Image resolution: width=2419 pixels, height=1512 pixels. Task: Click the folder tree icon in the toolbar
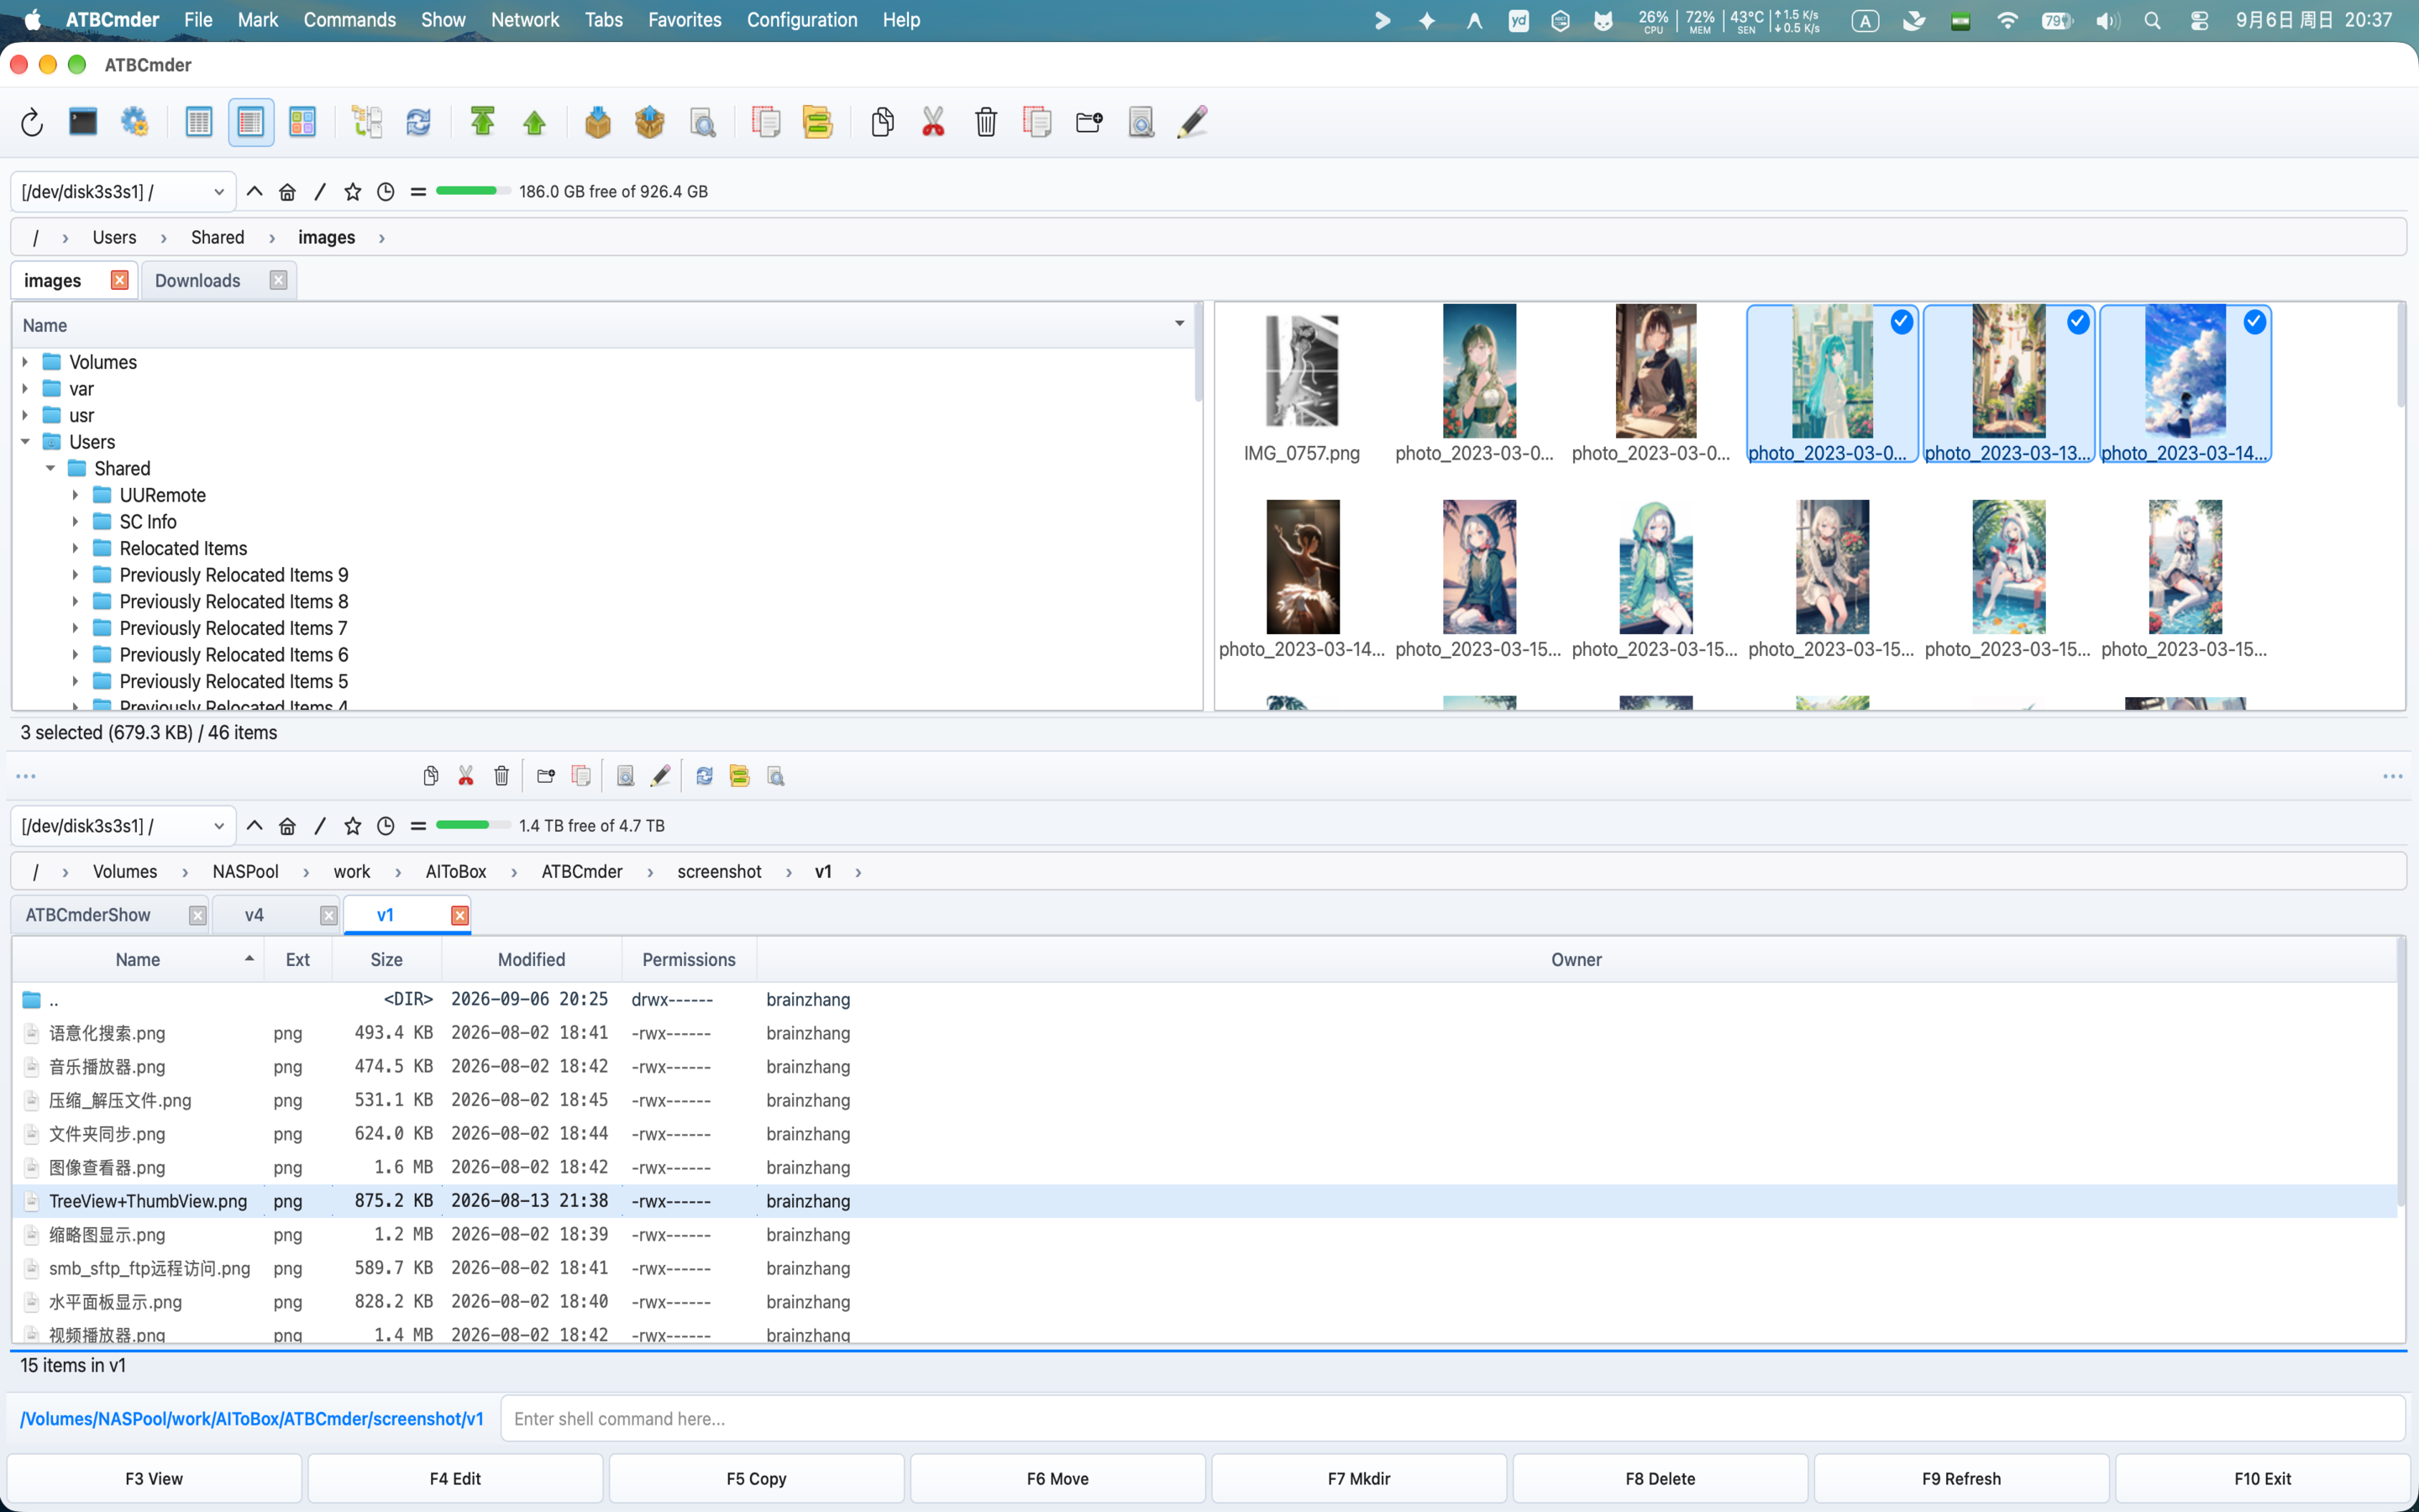point(367,122)
